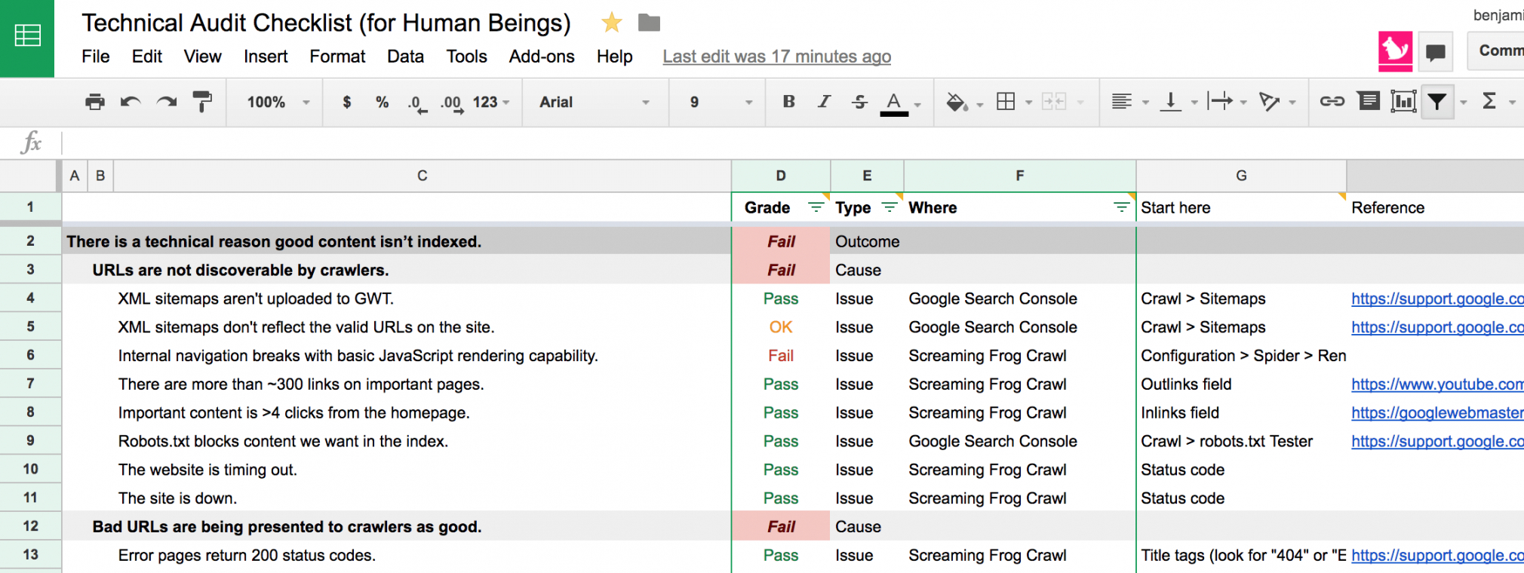The height and width of the screenshot is (573, 1524).
Task: Click the undo arrow icon
Action: pos(131,102)
